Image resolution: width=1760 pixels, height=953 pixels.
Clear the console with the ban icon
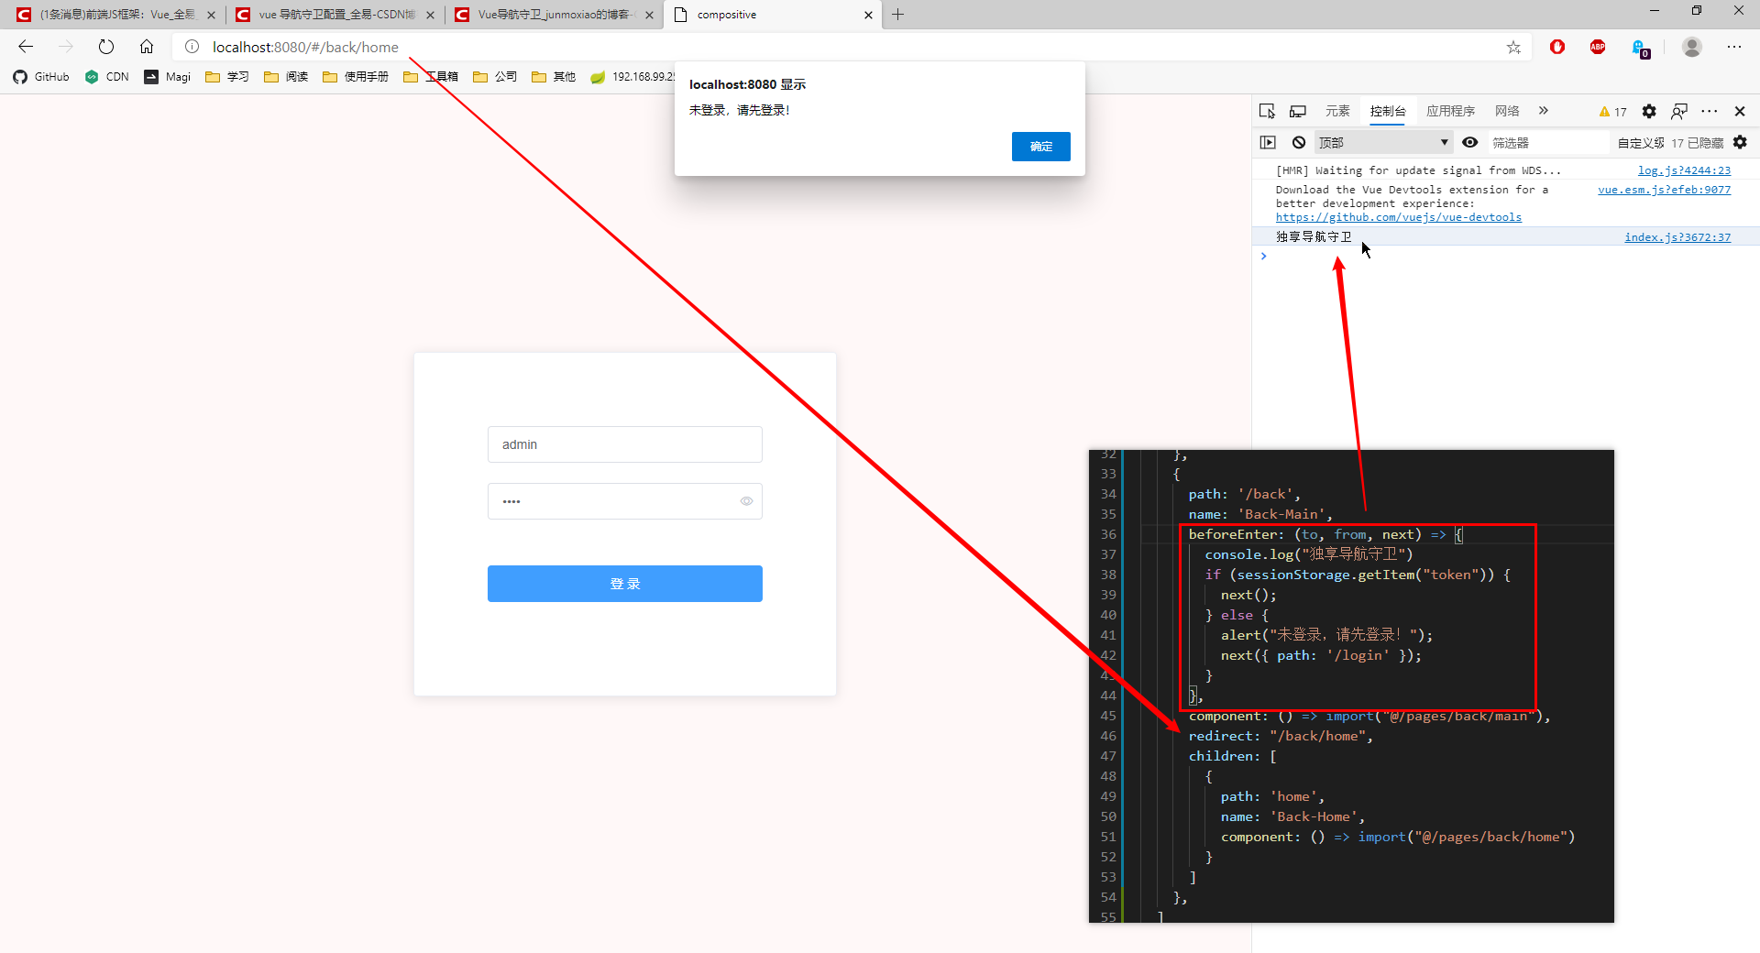pyautogui.click(x=1299, y=142)
